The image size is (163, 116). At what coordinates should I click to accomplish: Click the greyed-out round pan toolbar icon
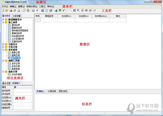click(x=82, y=10)
